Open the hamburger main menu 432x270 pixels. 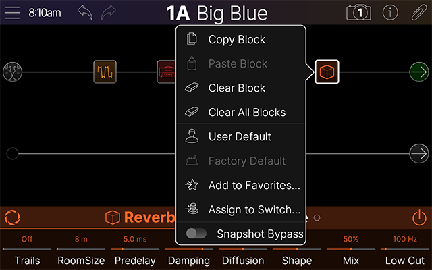click(13, 12)
